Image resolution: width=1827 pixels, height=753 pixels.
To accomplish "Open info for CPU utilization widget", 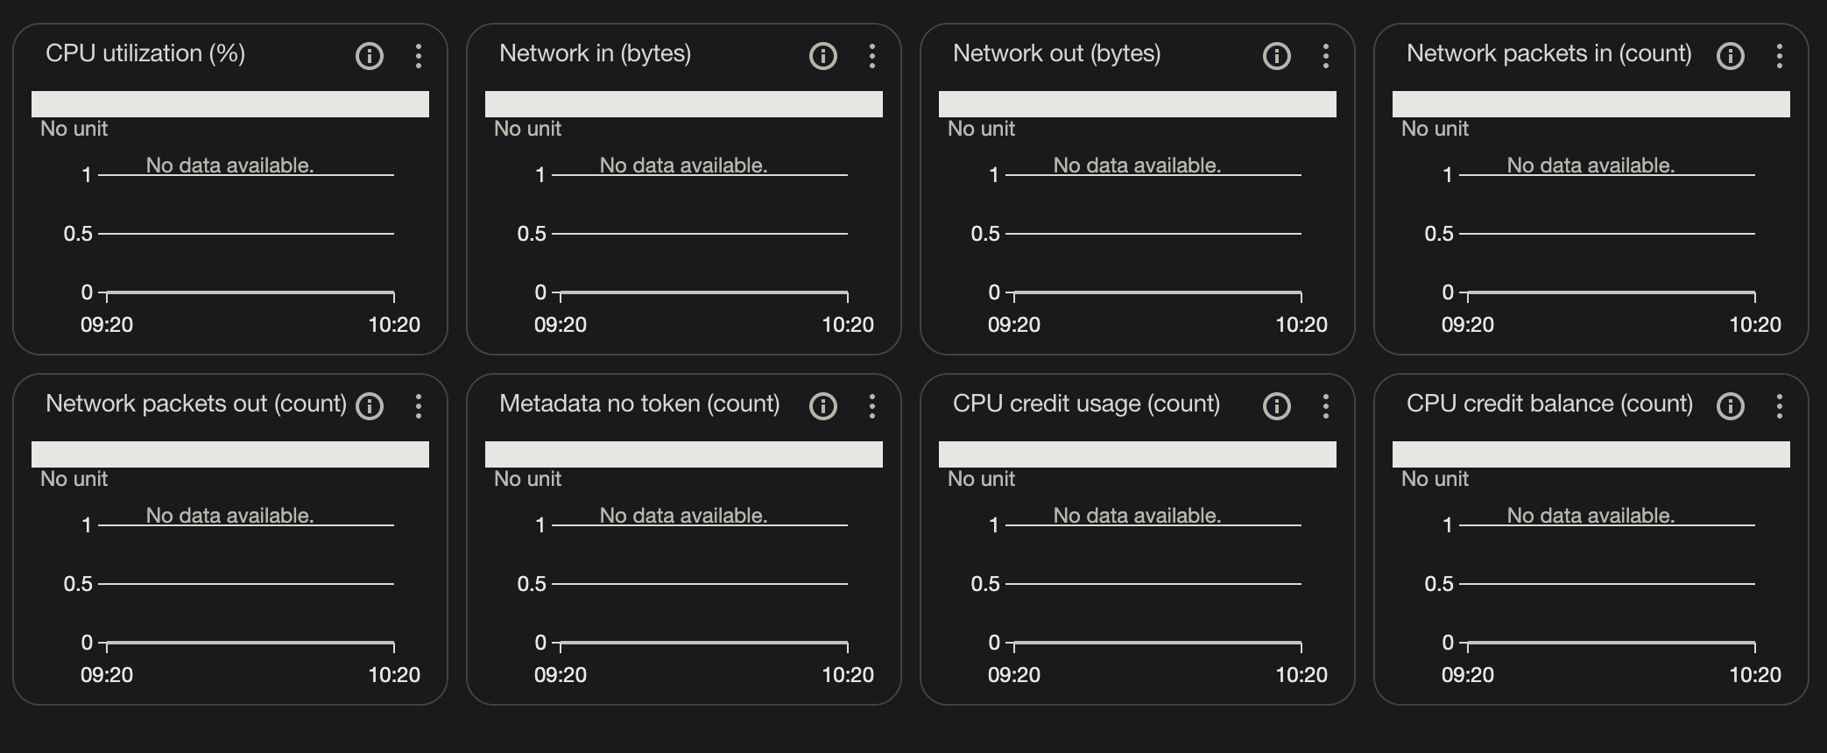I will pos(370,56).
